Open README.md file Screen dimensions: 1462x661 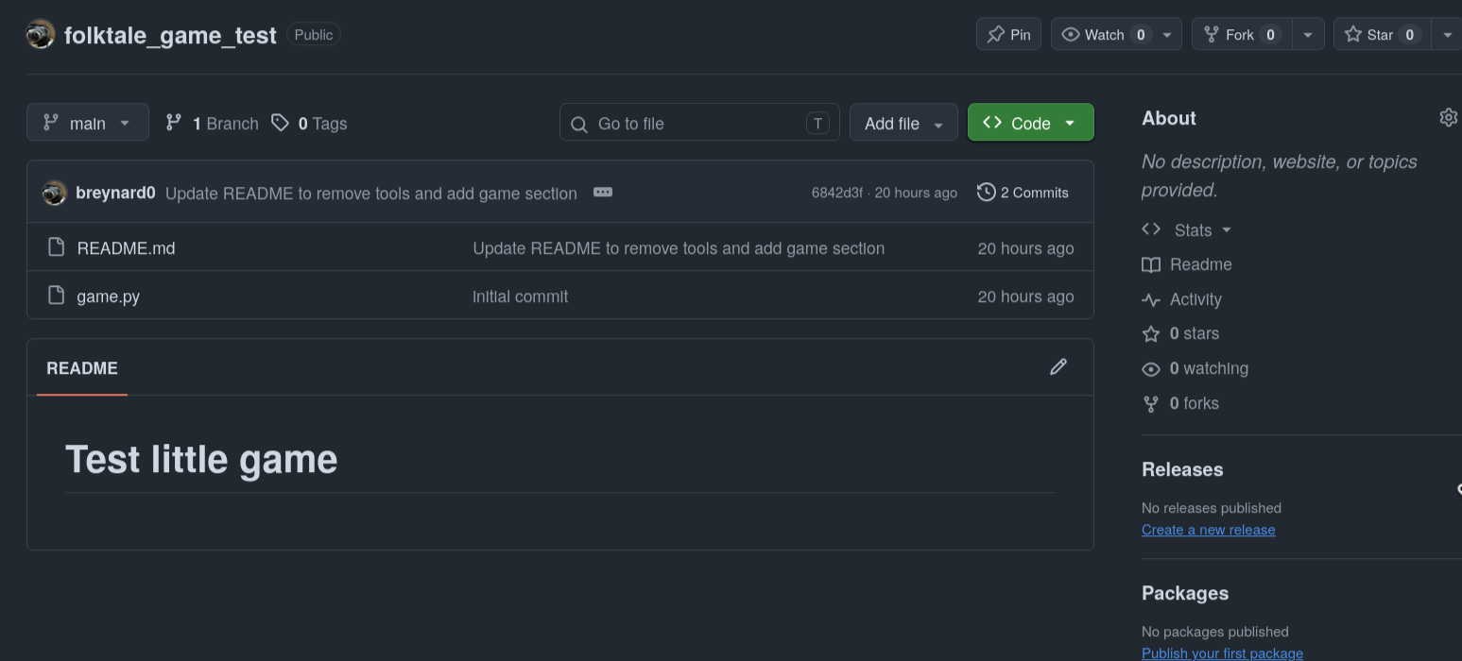click(x=126, y=247)
